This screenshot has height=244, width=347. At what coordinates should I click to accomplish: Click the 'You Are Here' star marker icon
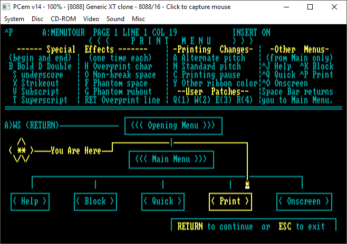point(21,150)
